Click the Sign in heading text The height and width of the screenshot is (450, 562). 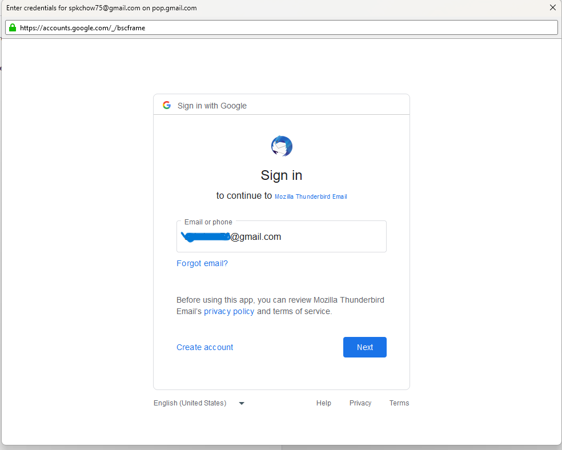click(282, 175)
